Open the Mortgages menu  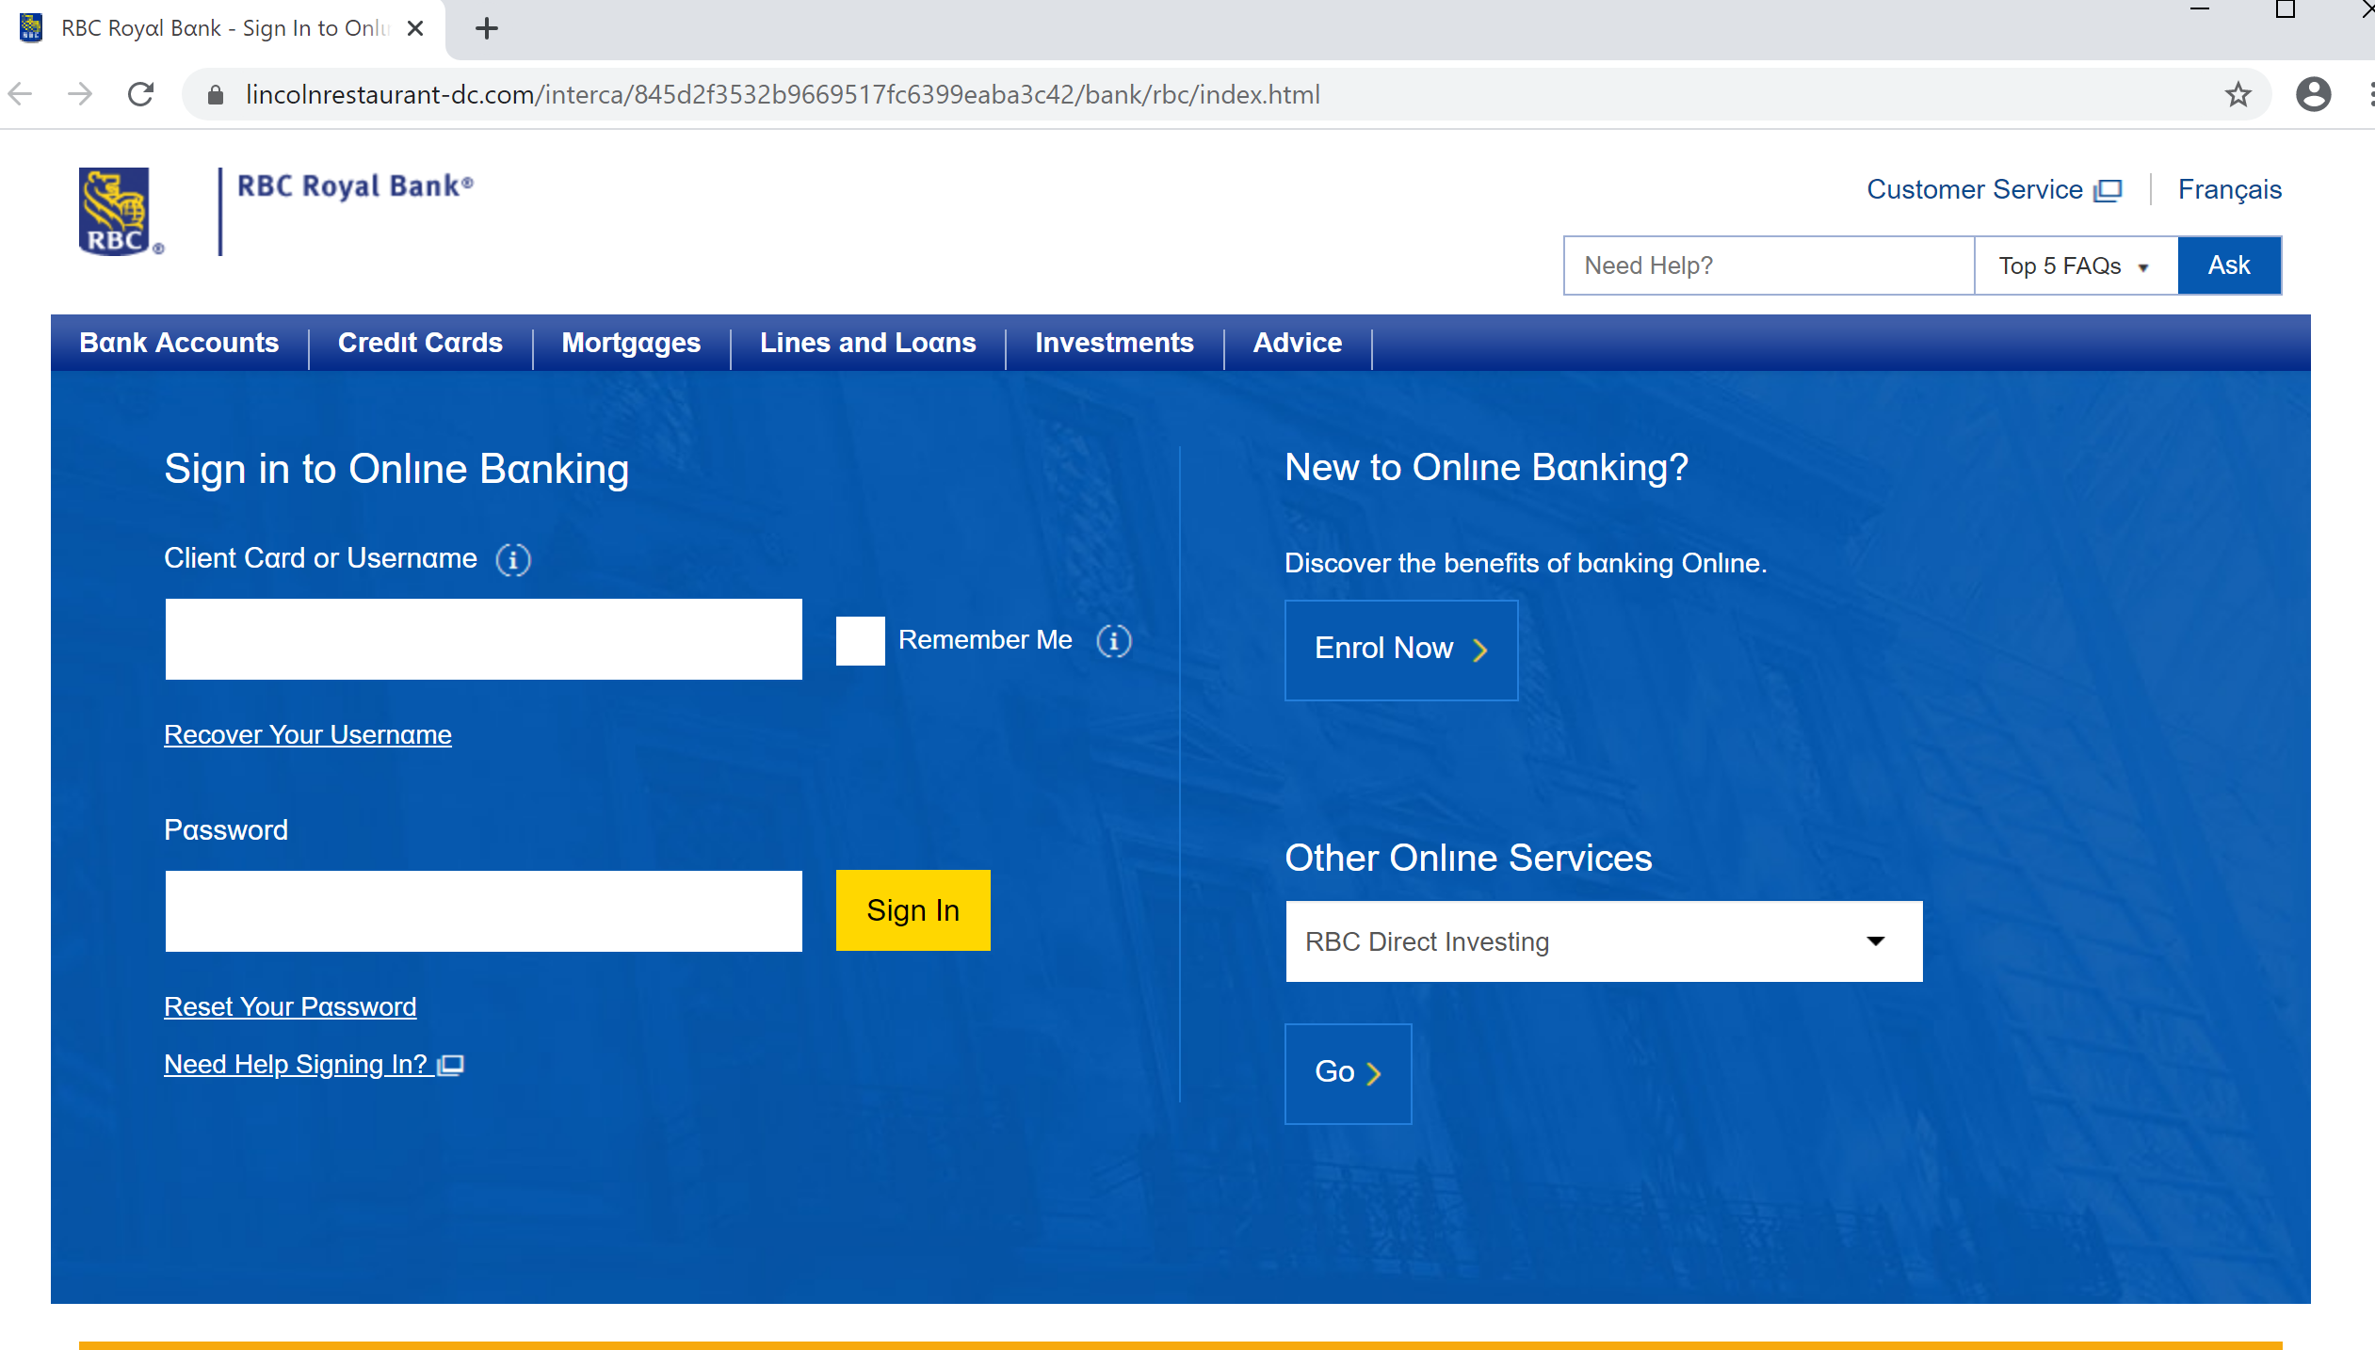pyautogui.click(x=631, y=343)
